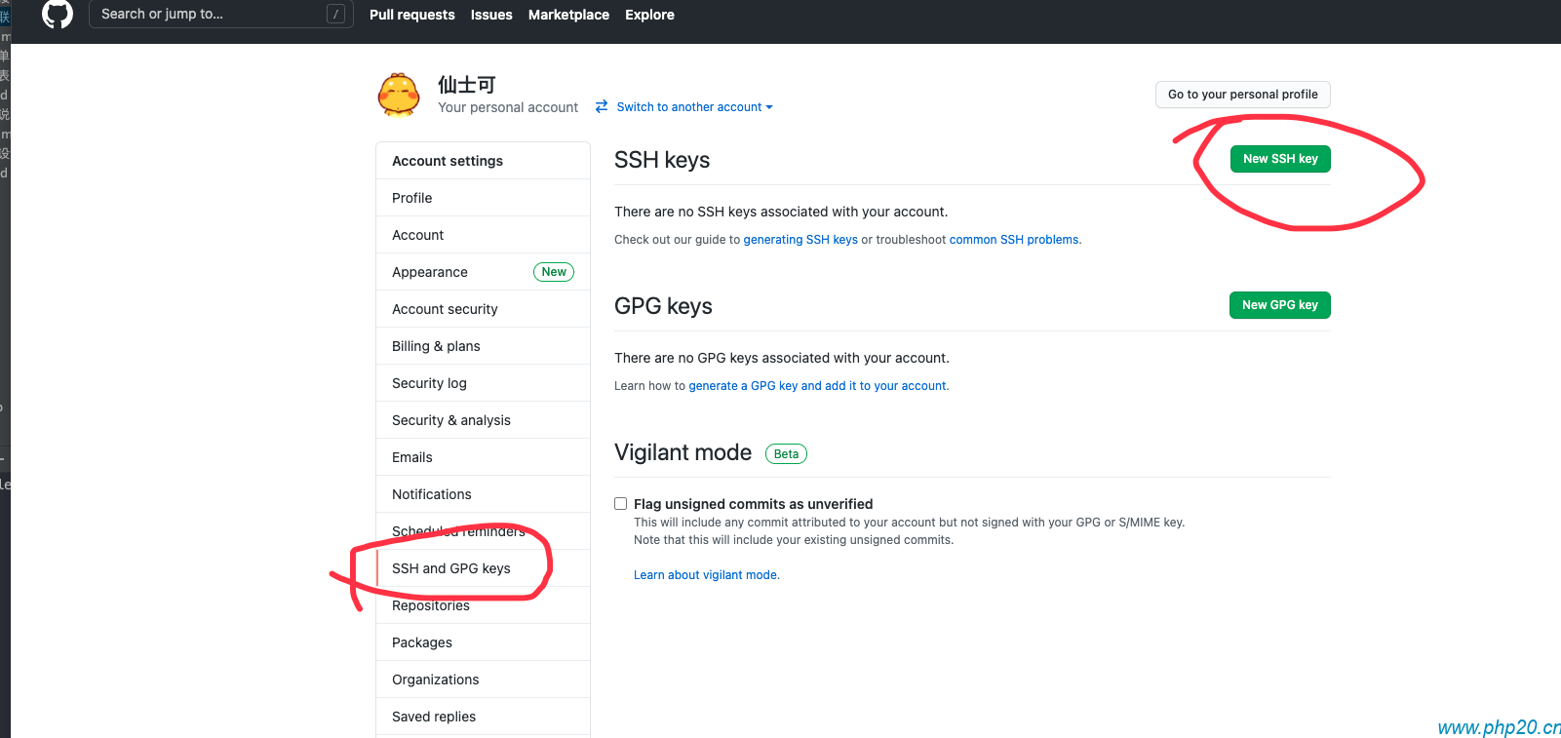
Task: Select Packages in settings sidebar
Action: click(483, 642)
